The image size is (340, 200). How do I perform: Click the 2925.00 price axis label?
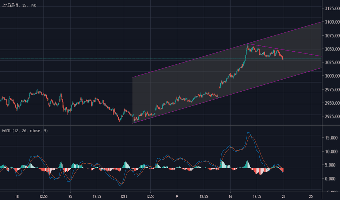332,116
